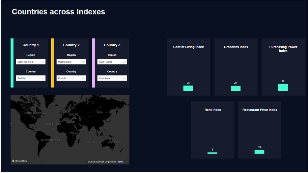Click the Country 2 heading
This screenshot has width=308, height=173.
71,45
